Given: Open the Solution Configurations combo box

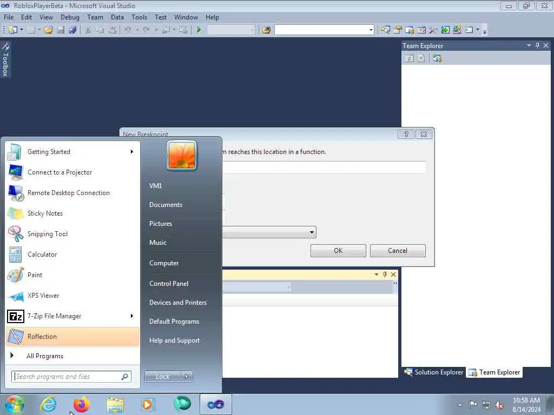Looking at the screenshot, I should point(230,30).
